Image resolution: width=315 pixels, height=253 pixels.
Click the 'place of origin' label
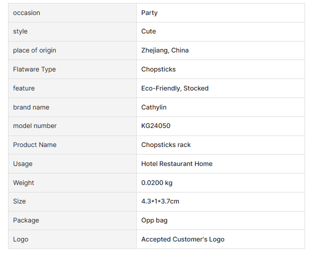tap(35, 50)
